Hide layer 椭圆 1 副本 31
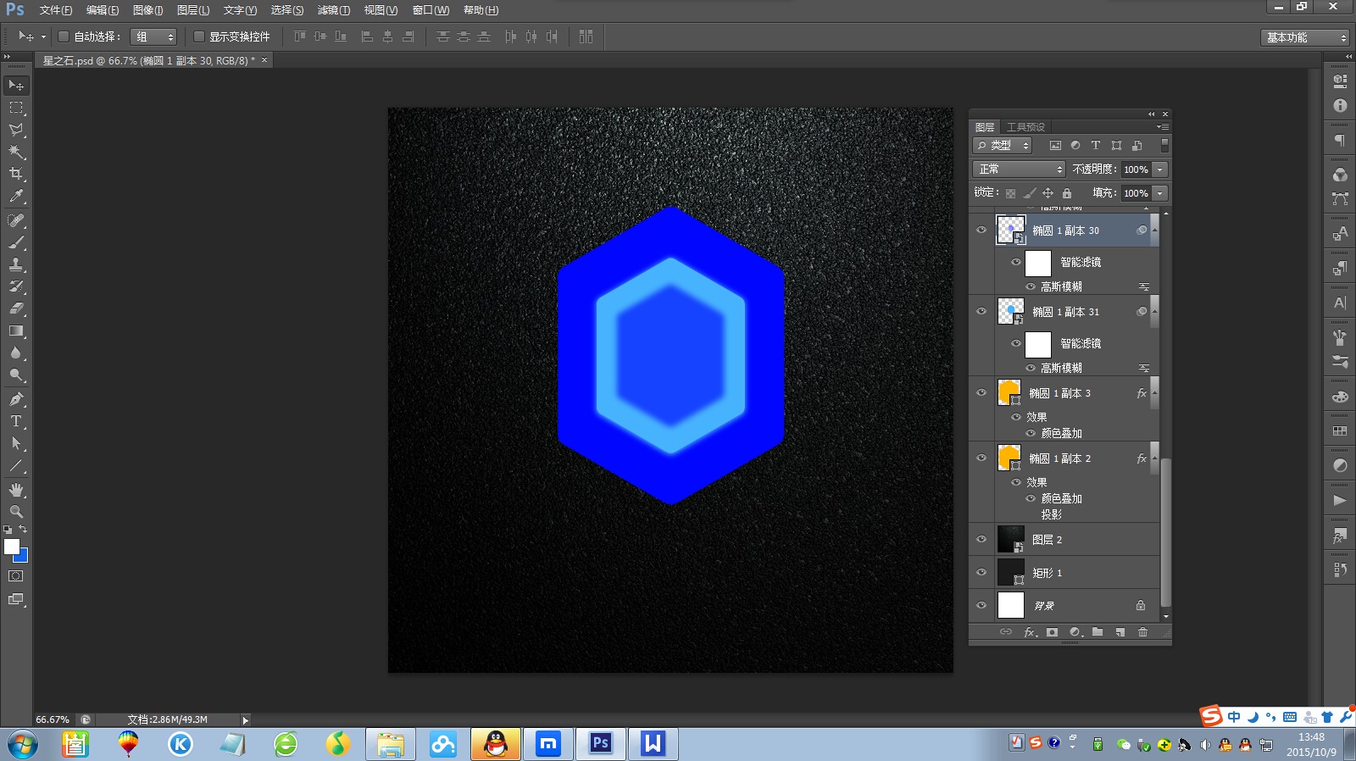Screen dimensions: 1356x761 (x=981, y=311)
